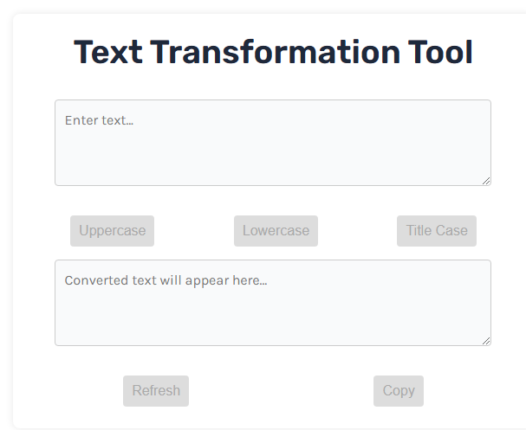The width and height of the screenshot is (526, 430).
Task: Click the resize grip of the converted text box
Action: coord(486,340)
